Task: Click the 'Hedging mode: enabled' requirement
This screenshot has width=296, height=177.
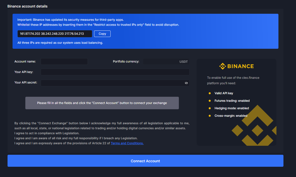Action: point(232,108)
